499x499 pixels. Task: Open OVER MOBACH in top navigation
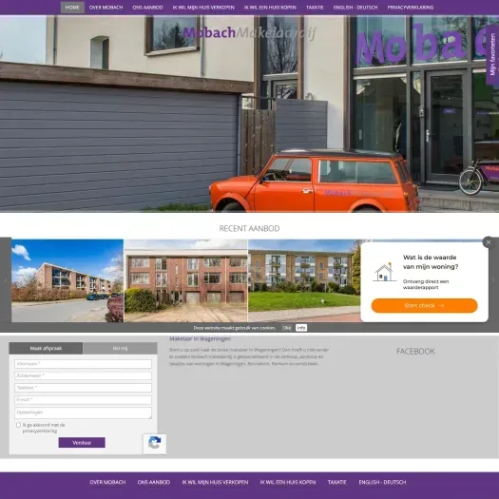tap(106, 8)
